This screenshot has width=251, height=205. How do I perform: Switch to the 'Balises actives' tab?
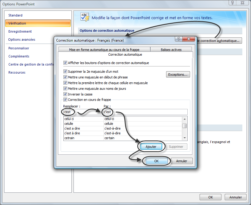coord(171,50)
